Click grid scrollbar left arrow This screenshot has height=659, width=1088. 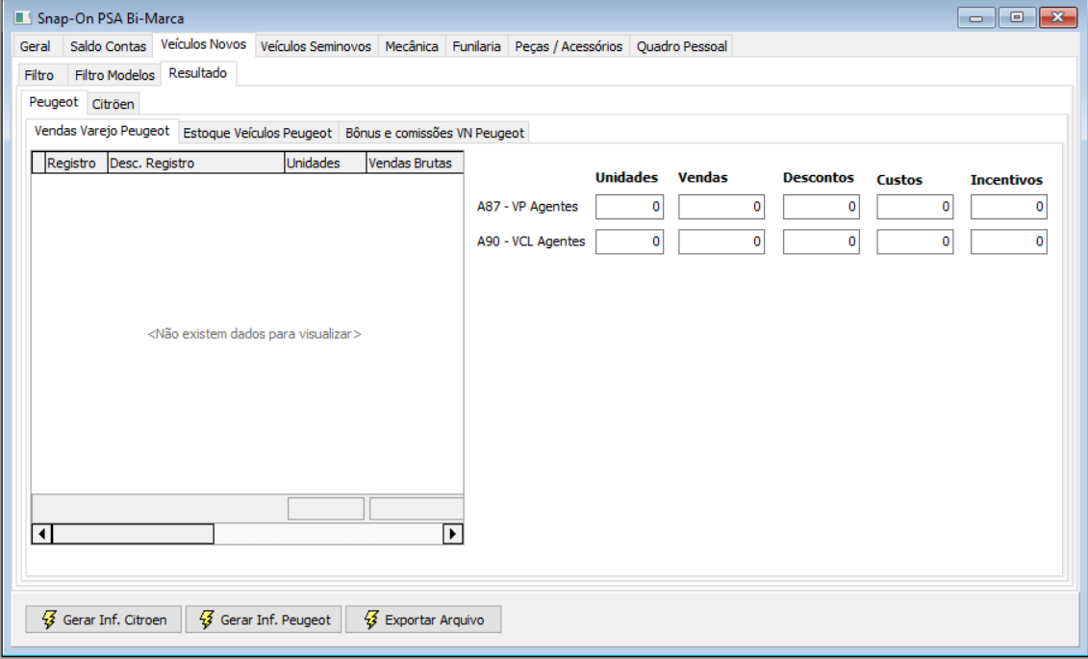click(x=42, y=533)
